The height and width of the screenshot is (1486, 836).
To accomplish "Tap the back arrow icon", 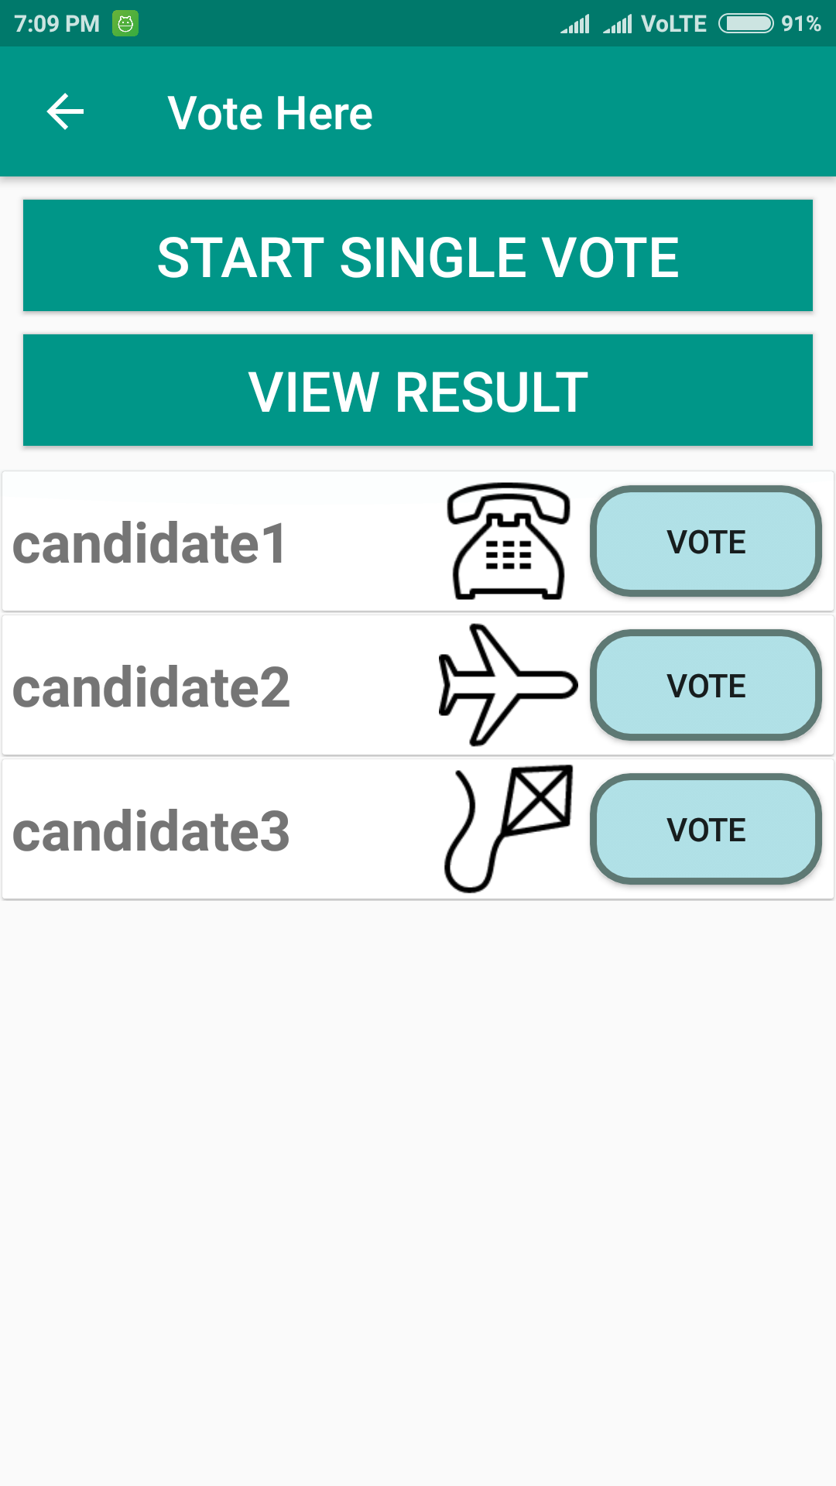I will tap(65, 112).
